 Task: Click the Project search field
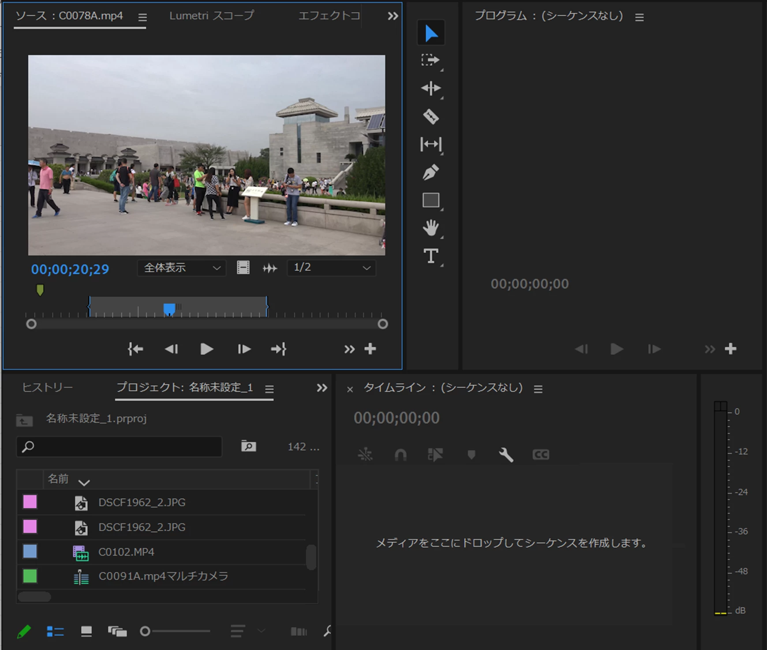coord(119,447)
